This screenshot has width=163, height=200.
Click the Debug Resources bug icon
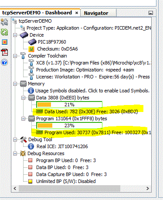23,153
